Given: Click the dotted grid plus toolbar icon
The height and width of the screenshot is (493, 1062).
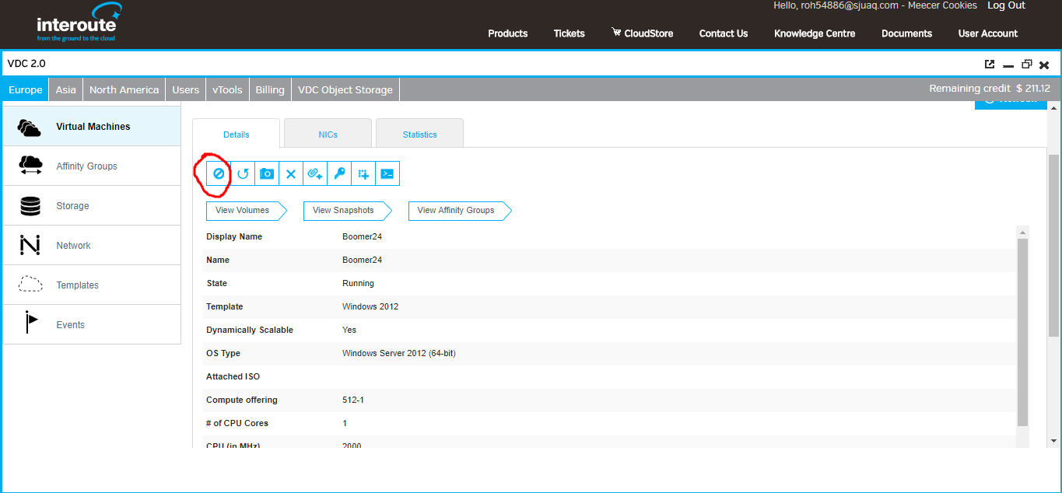Looking at the screenshot, I should click(x=363, y=174).
